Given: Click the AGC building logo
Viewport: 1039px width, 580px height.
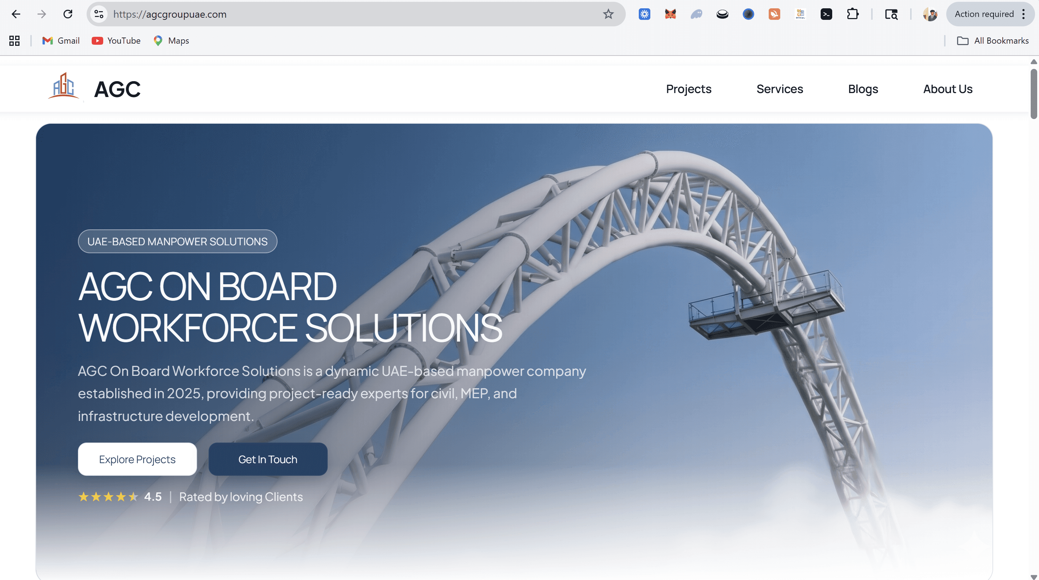Looking at the screenshot, I should (x=64, y=85).
